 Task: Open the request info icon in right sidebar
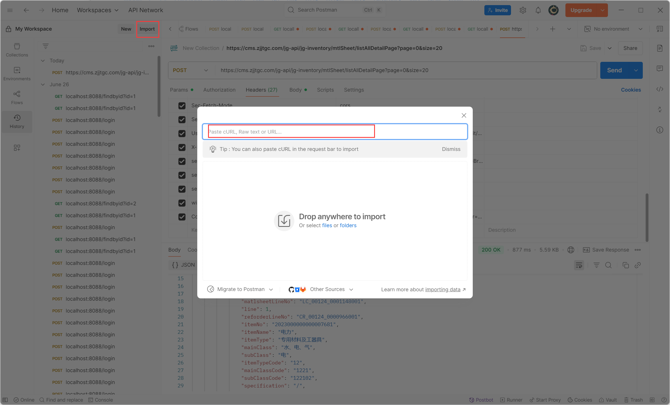coord(660,130)
